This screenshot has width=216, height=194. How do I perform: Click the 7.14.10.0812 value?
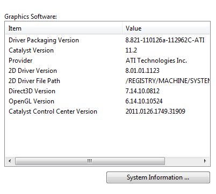(x=142, y=91)
